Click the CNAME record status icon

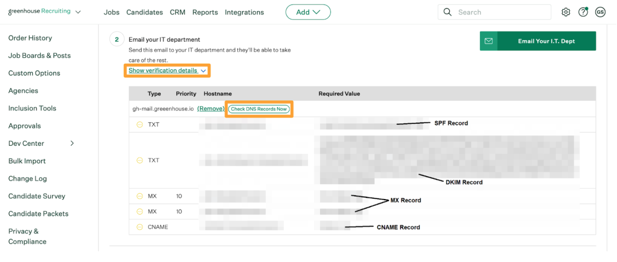tap(140, 227)
